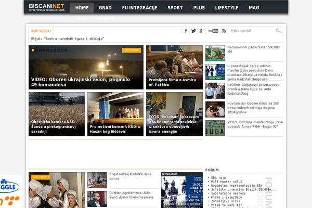Open Načelnik Galijašević prisustvovao proslavi article
312x208 pixels.
253,89
